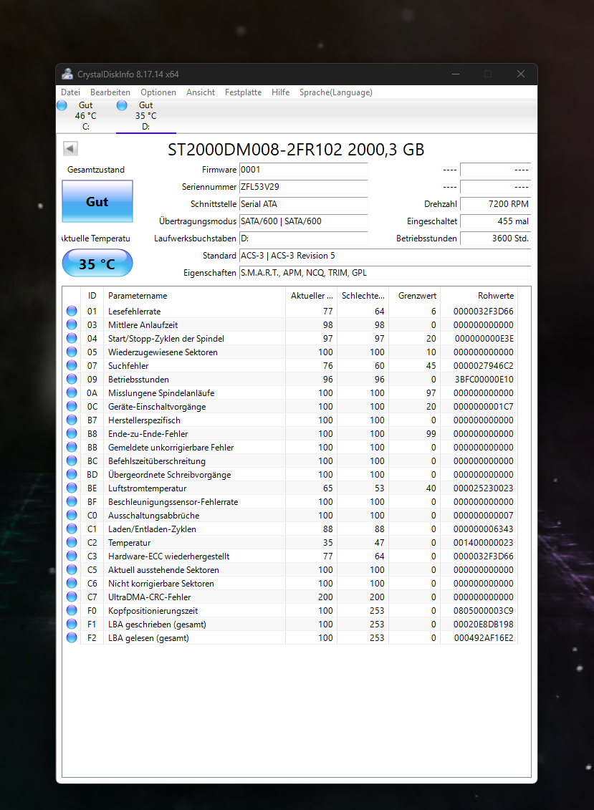
Task: Open the Bearbeiten menu
Action: (x=110, y=92)
